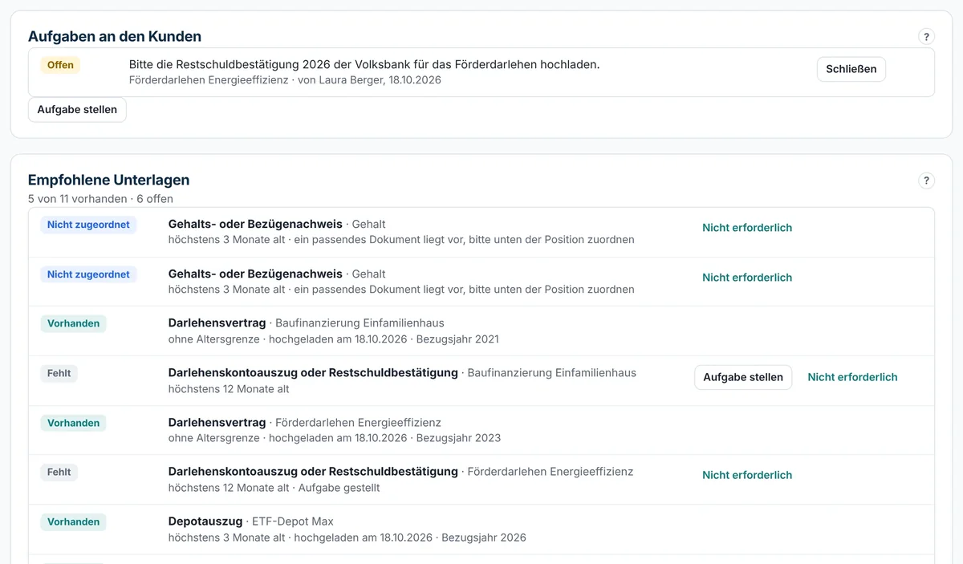Click Vorhanden badge of Depotauszug row
Viewport: 963px width, 564px height.
point(73,521)
